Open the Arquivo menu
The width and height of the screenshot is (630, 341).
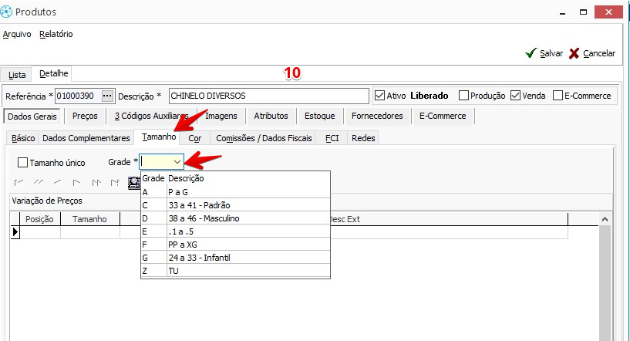click(x=16, y=34)
